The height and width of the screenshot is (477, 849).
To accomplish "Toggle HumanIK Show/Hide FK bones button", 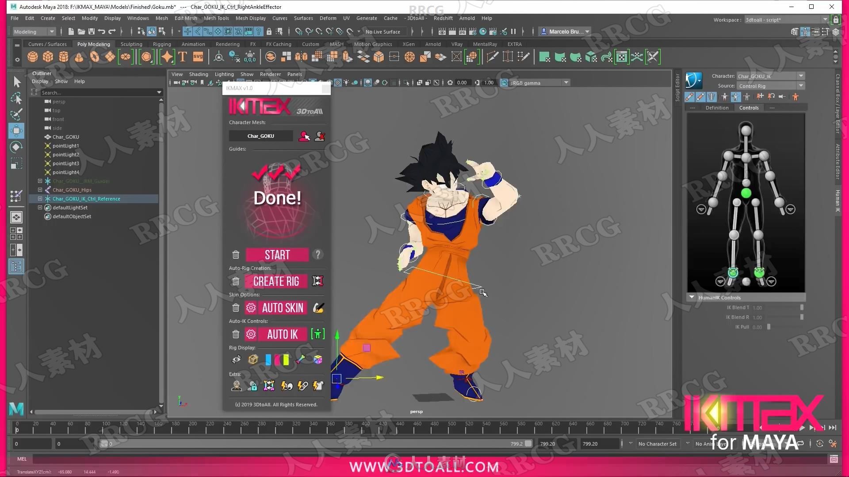I will click(700, 97).
